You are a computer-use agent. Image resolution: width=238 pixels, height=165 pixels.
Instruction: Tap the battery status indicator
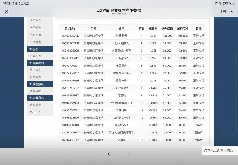pyautogui.click(x=232, y=3)
